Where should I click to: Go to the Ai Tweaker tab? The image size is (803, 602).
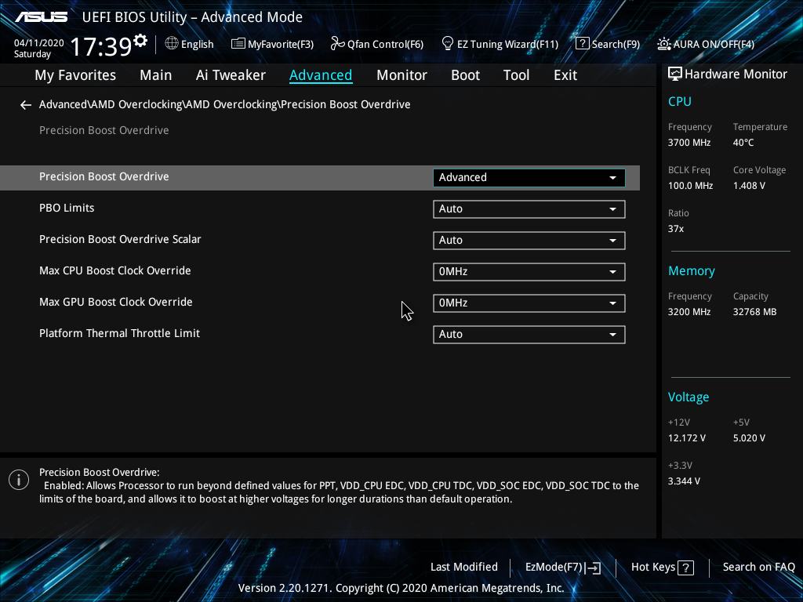pos(231,75)
